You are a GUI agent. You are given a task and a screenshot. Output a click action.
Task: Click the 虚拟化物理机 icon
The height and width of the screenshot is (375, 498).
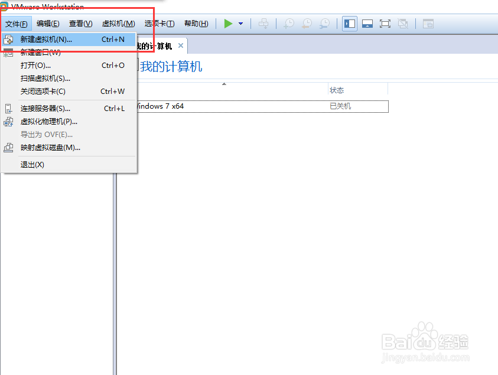tap(7, 121)
